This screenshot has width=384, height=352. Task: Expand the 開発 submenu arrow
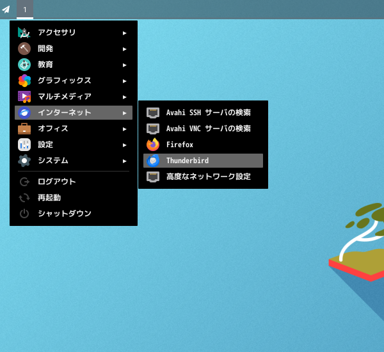click(125, 49)
